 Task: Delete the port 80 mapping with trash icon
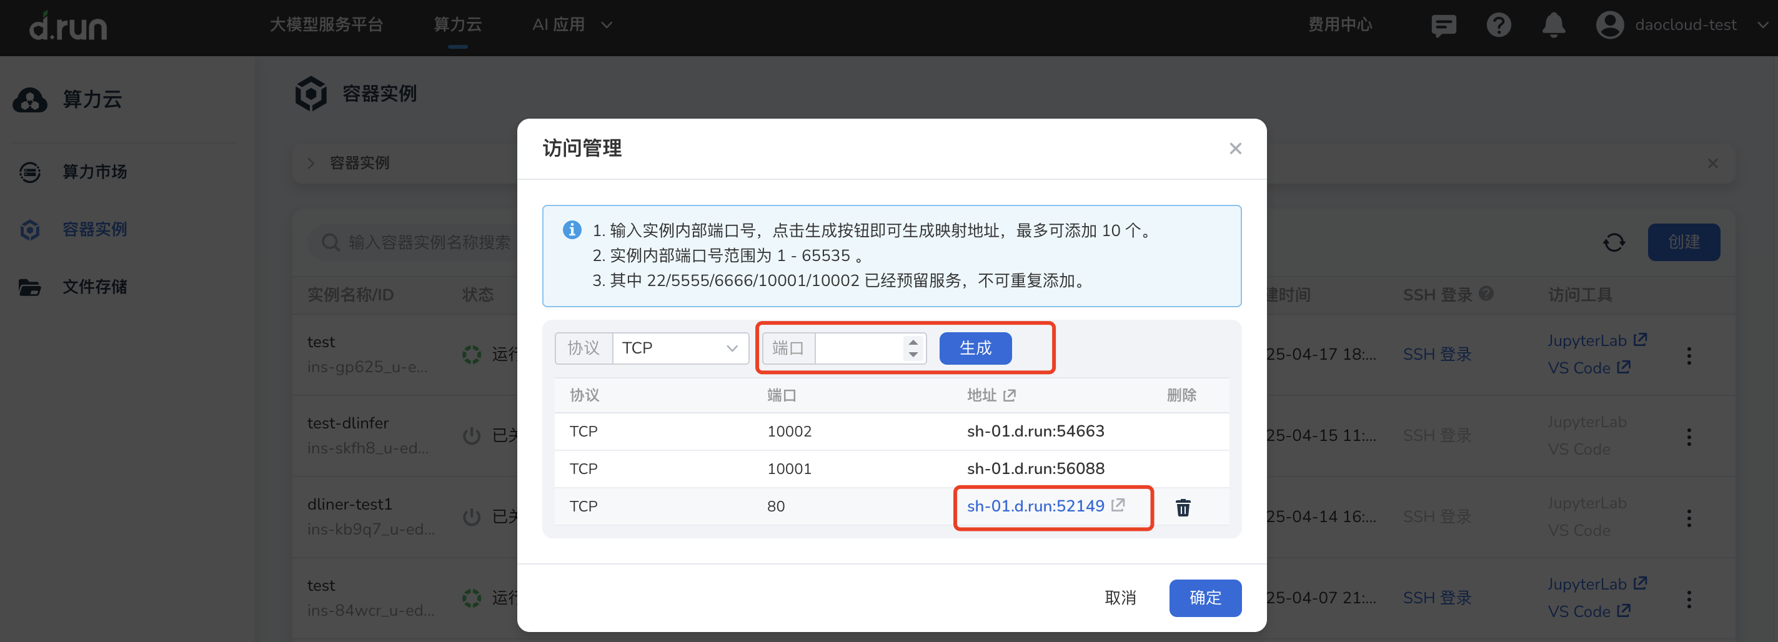(x=1183, y=507)
